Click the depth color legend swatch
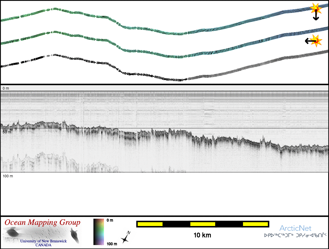329x249 pixels. click(99, 232)
